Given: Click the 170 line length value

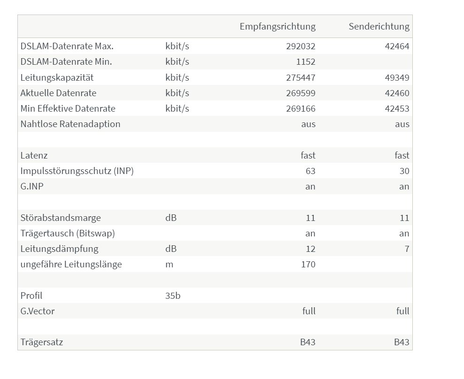Looking at the screenshot, I should (308, 264).
